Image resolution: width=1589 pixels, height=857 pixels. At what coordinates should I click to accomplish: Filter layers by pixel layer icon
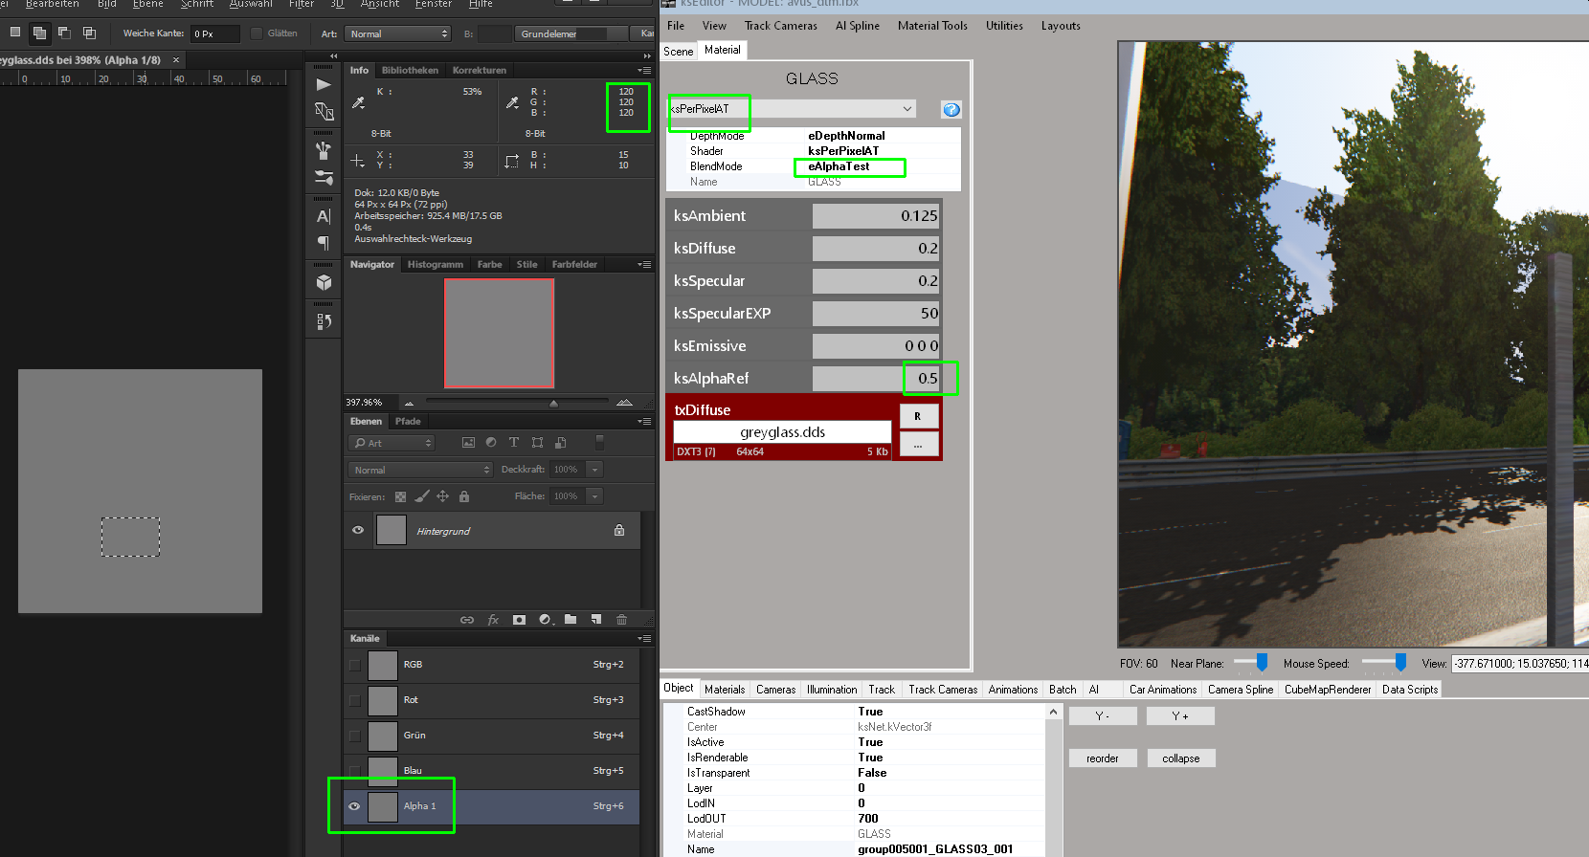coord(468,443)
